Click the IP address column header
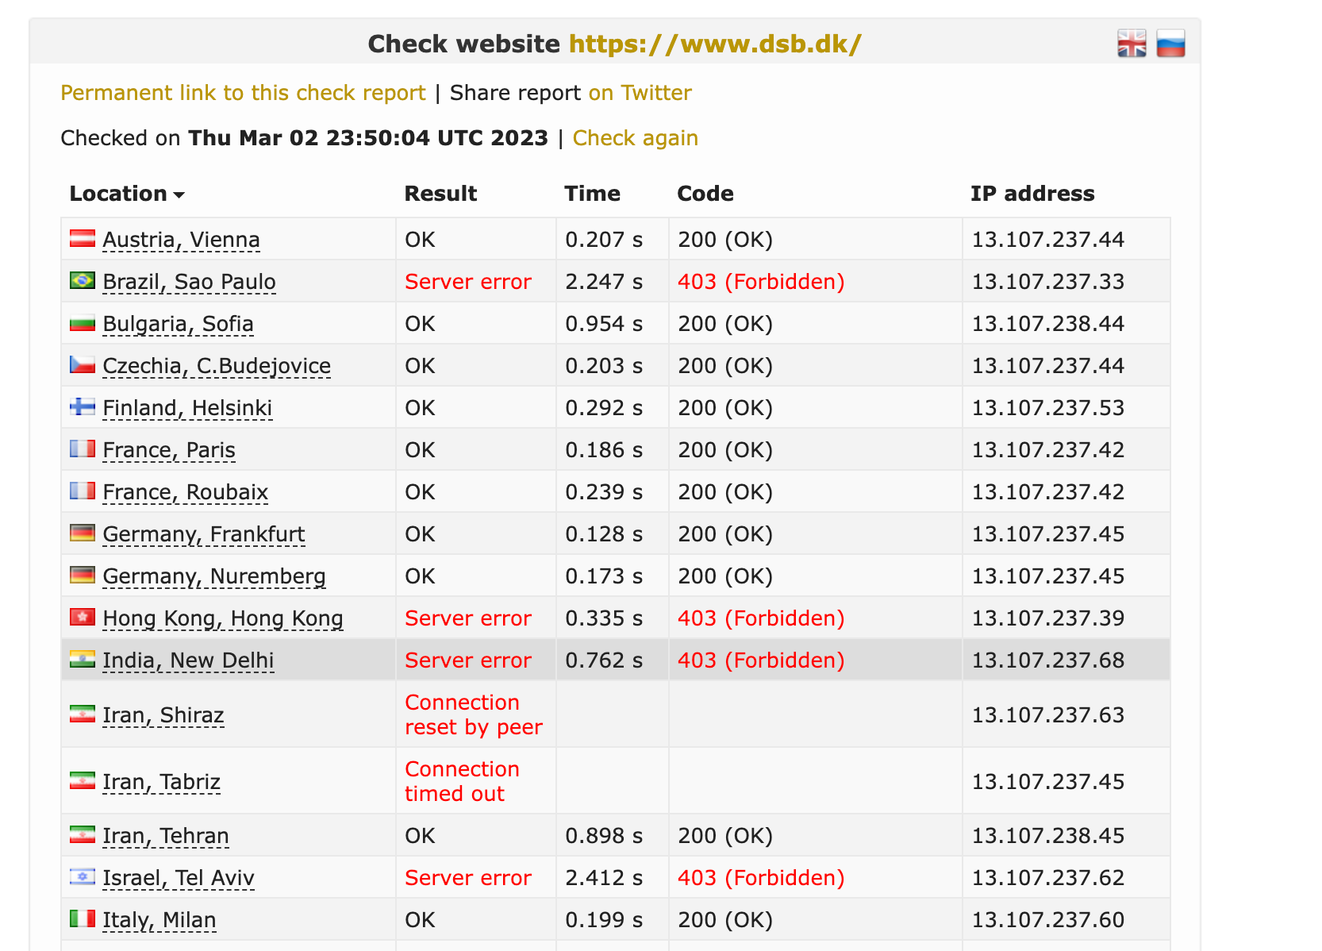Screen dimensions: 1322x951 point(1032,194)
